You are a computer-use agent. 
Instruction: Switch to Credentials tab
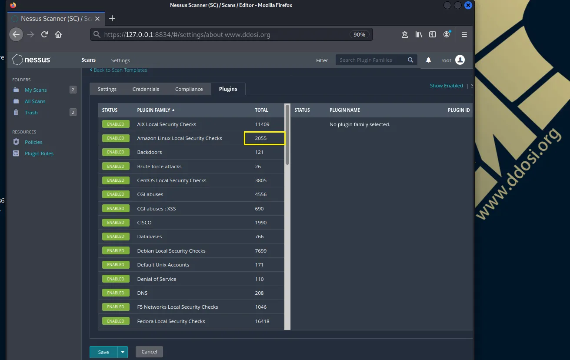pyautogui.click(x=146, y=89)
